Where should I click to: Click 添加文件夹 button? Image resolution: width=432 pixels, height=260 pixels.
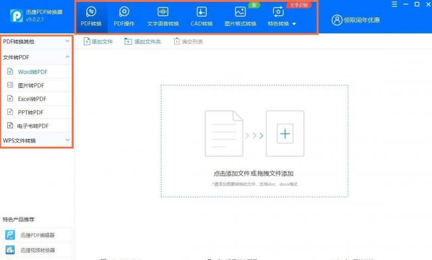point(142,41)
